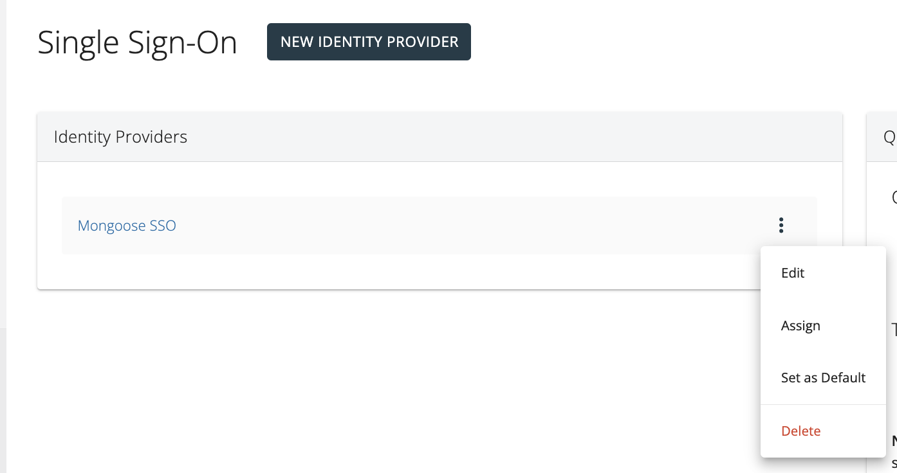Click the cut-off bold N text at right edge

pos(894,442)
